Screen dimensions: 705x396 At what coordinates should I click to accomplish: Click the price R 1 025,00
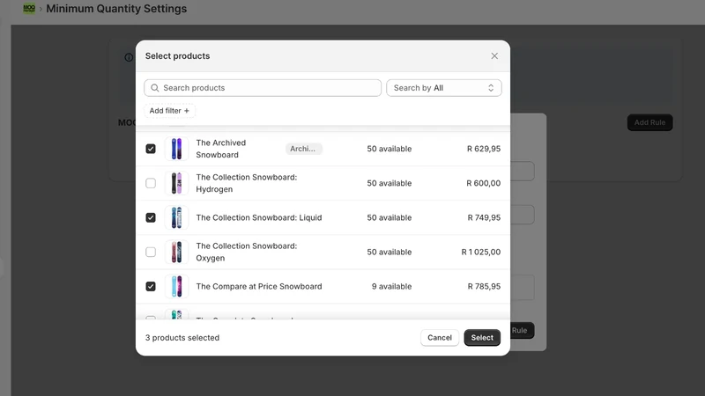click(x=480, y=252)
